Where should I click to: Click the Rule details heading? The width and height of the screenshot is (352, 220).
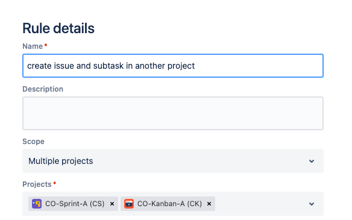[x=58, y=28]
